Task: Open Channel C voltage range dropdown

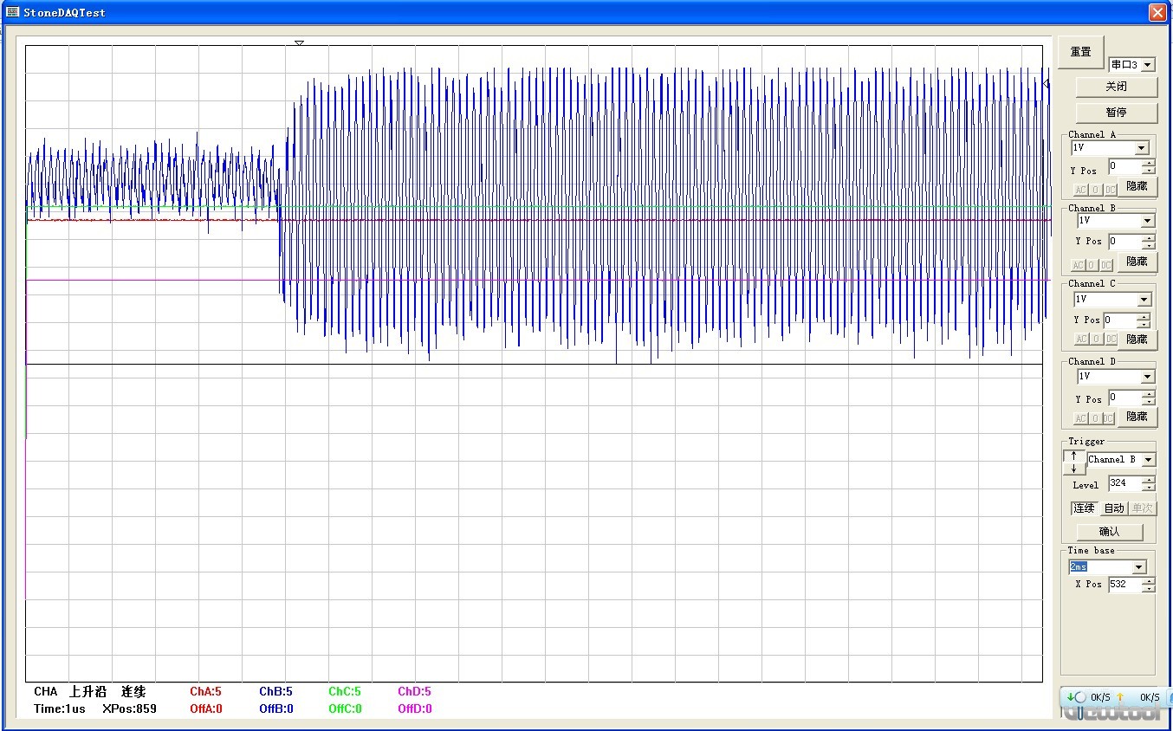Action: [1144, 300]
